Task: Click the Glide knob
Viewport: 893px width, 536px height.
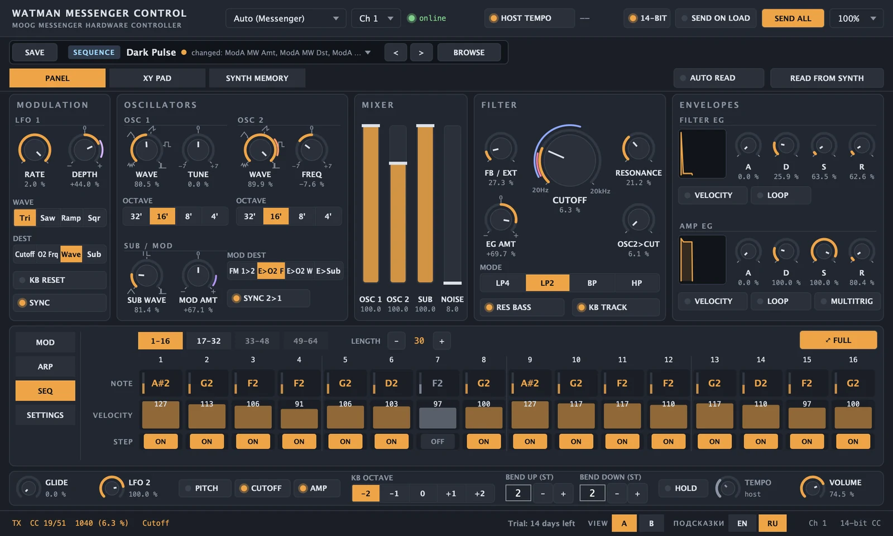Action: (x=28, y=488)
